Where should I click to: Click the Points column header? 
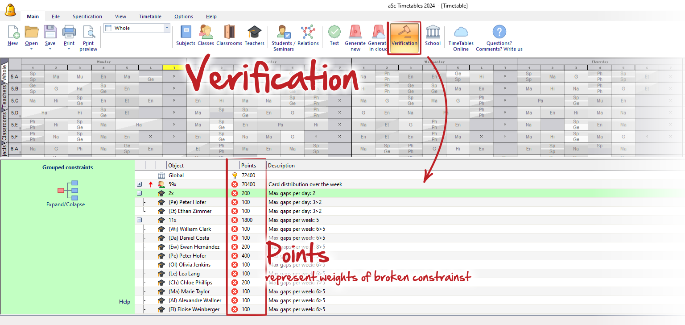coord(248,166)
